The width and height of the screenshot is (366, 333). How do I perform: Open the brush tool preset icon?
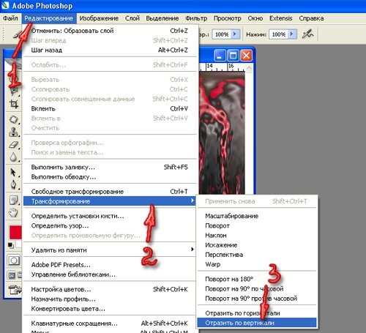(17, 34)
